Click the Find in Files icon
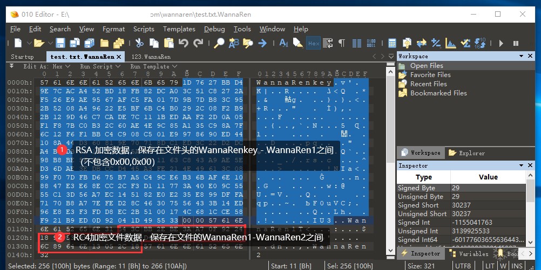The width and height of the screenshot is (541, 270). point(248,43)
